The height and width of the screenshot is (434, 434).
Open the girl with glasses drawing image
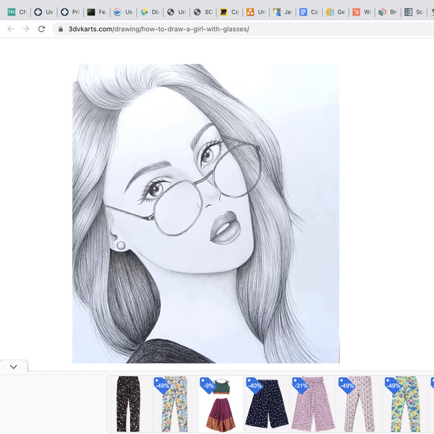(x=205, y=213)
